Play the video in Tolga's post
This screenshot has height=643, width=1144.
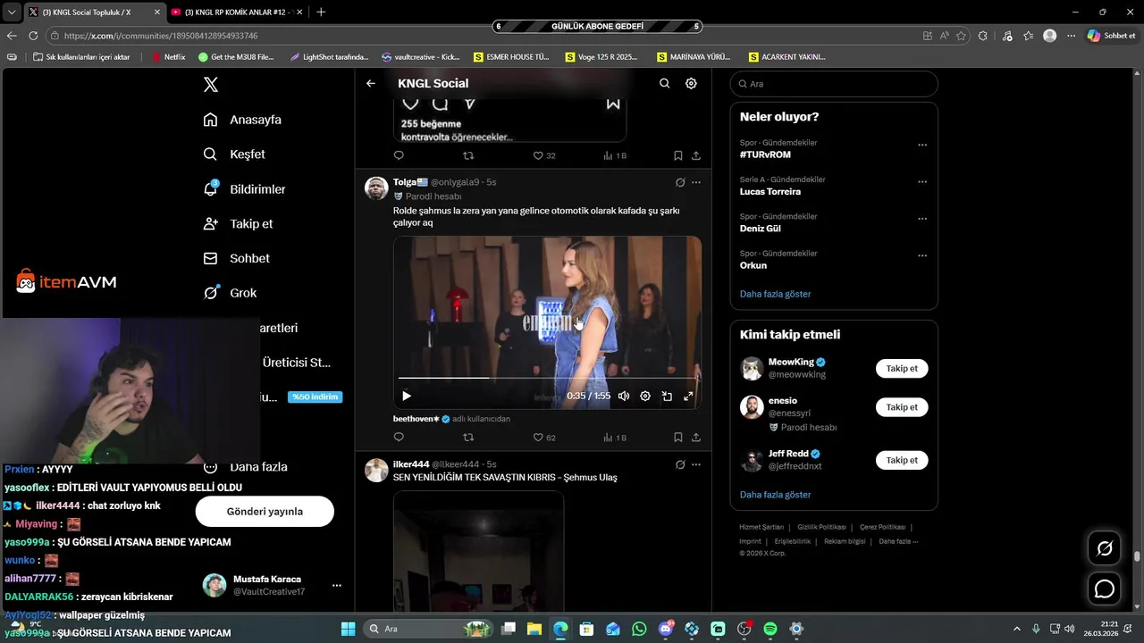pos(407,396)
